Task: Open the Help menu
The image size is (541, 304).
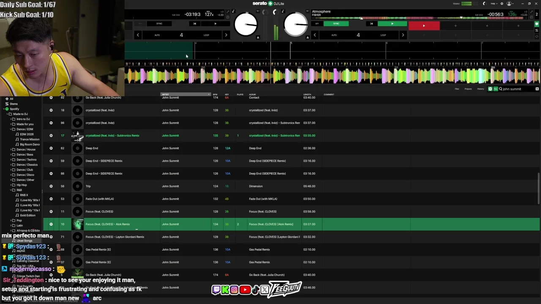Action: click(x=493, y=3)
